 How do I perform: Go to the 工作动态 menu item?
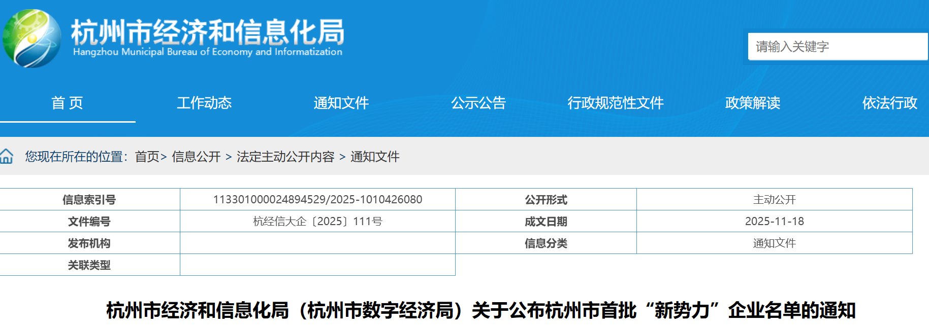[x=204, y=103]
